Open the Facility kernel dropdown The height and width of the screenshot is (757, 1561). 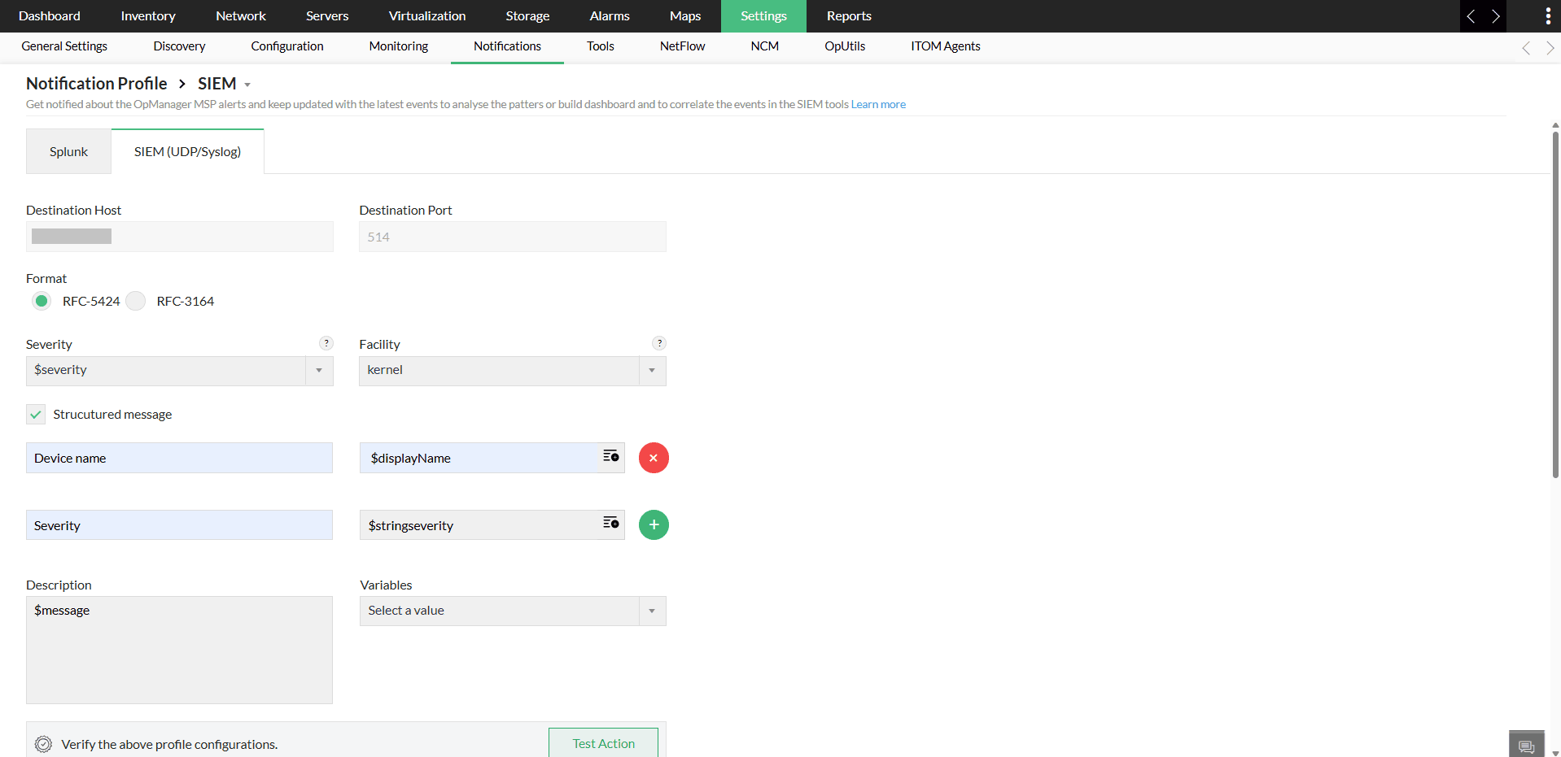651,371
